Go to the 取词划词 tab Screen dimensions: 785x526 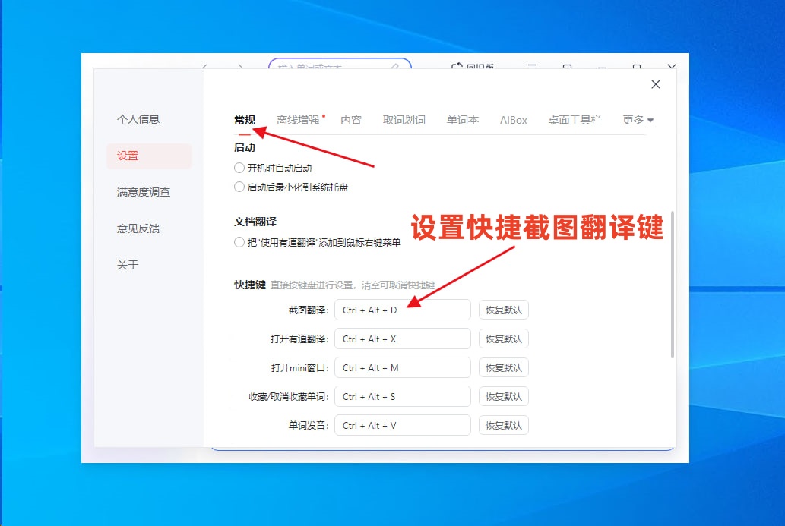click(x=404, y=120)
